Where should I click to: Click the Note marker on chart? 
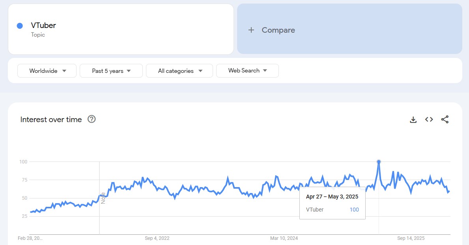[103, 198]
